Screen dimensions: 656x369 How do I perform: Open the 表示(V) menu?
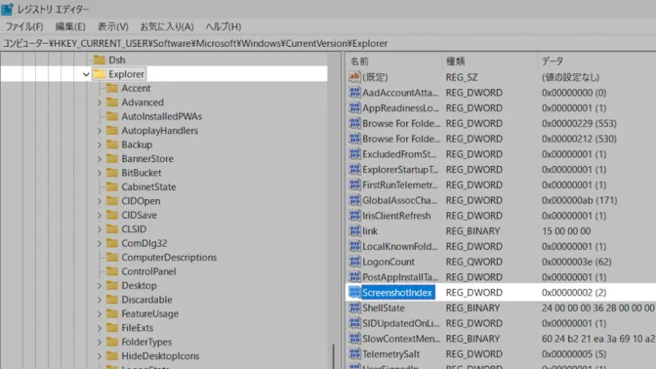click(113, 26)
